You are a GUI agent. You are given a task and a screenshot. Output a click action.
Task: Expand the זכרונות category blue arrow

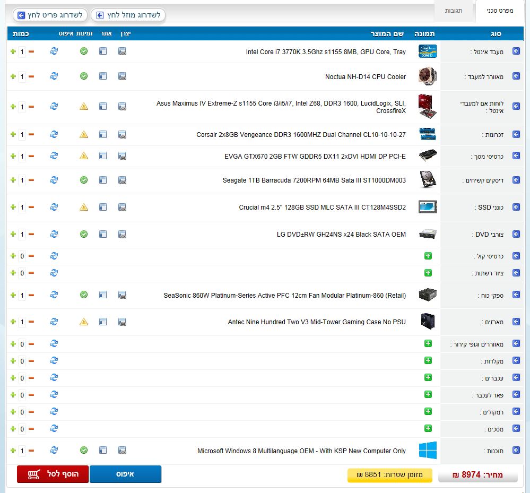point(516,135)
